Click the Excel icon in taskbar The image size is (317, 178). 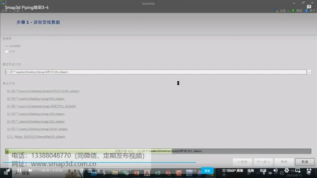click(x=158, y=173)
